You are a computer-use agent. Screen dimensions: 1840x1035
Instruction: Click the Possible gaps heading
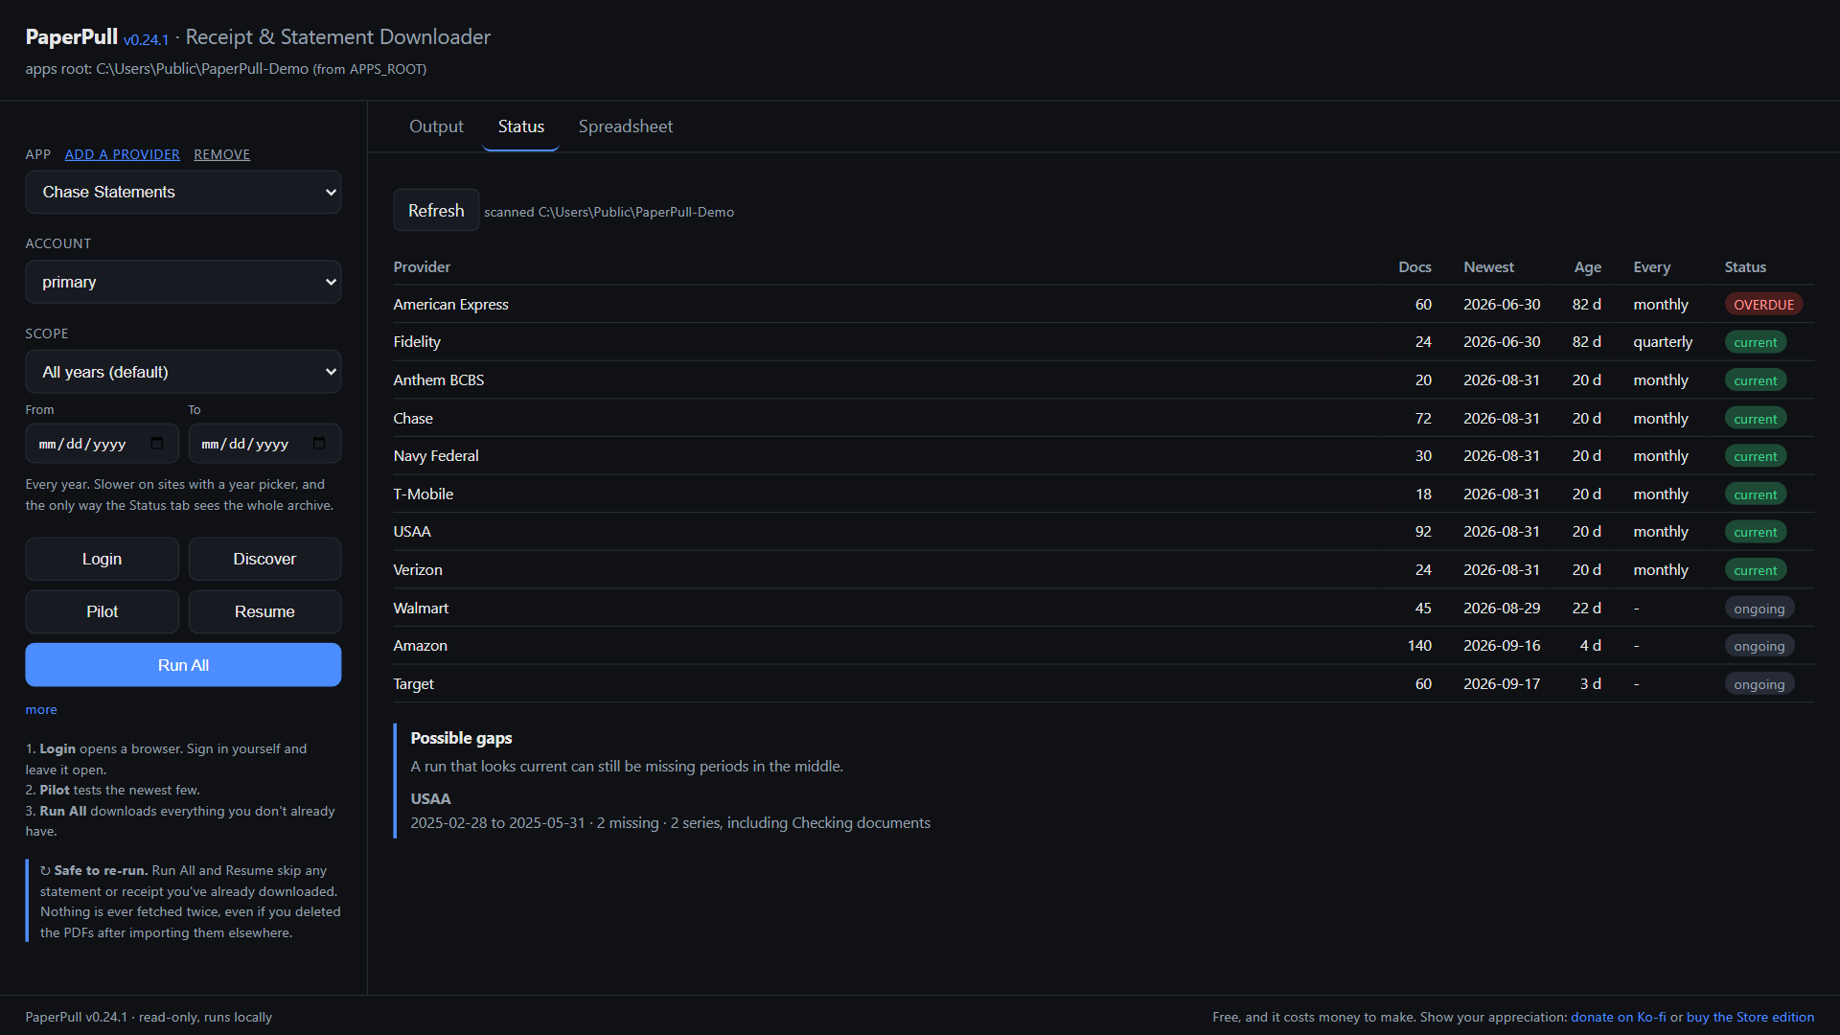point(461,738)
